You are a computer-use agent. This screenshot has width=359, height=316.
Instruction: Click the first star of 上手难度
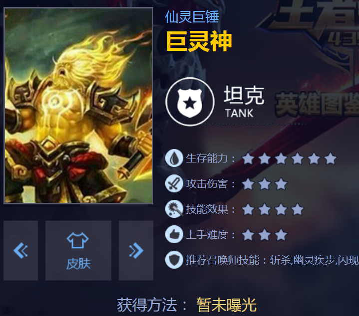pyautogui.click(x=248, y=235)
